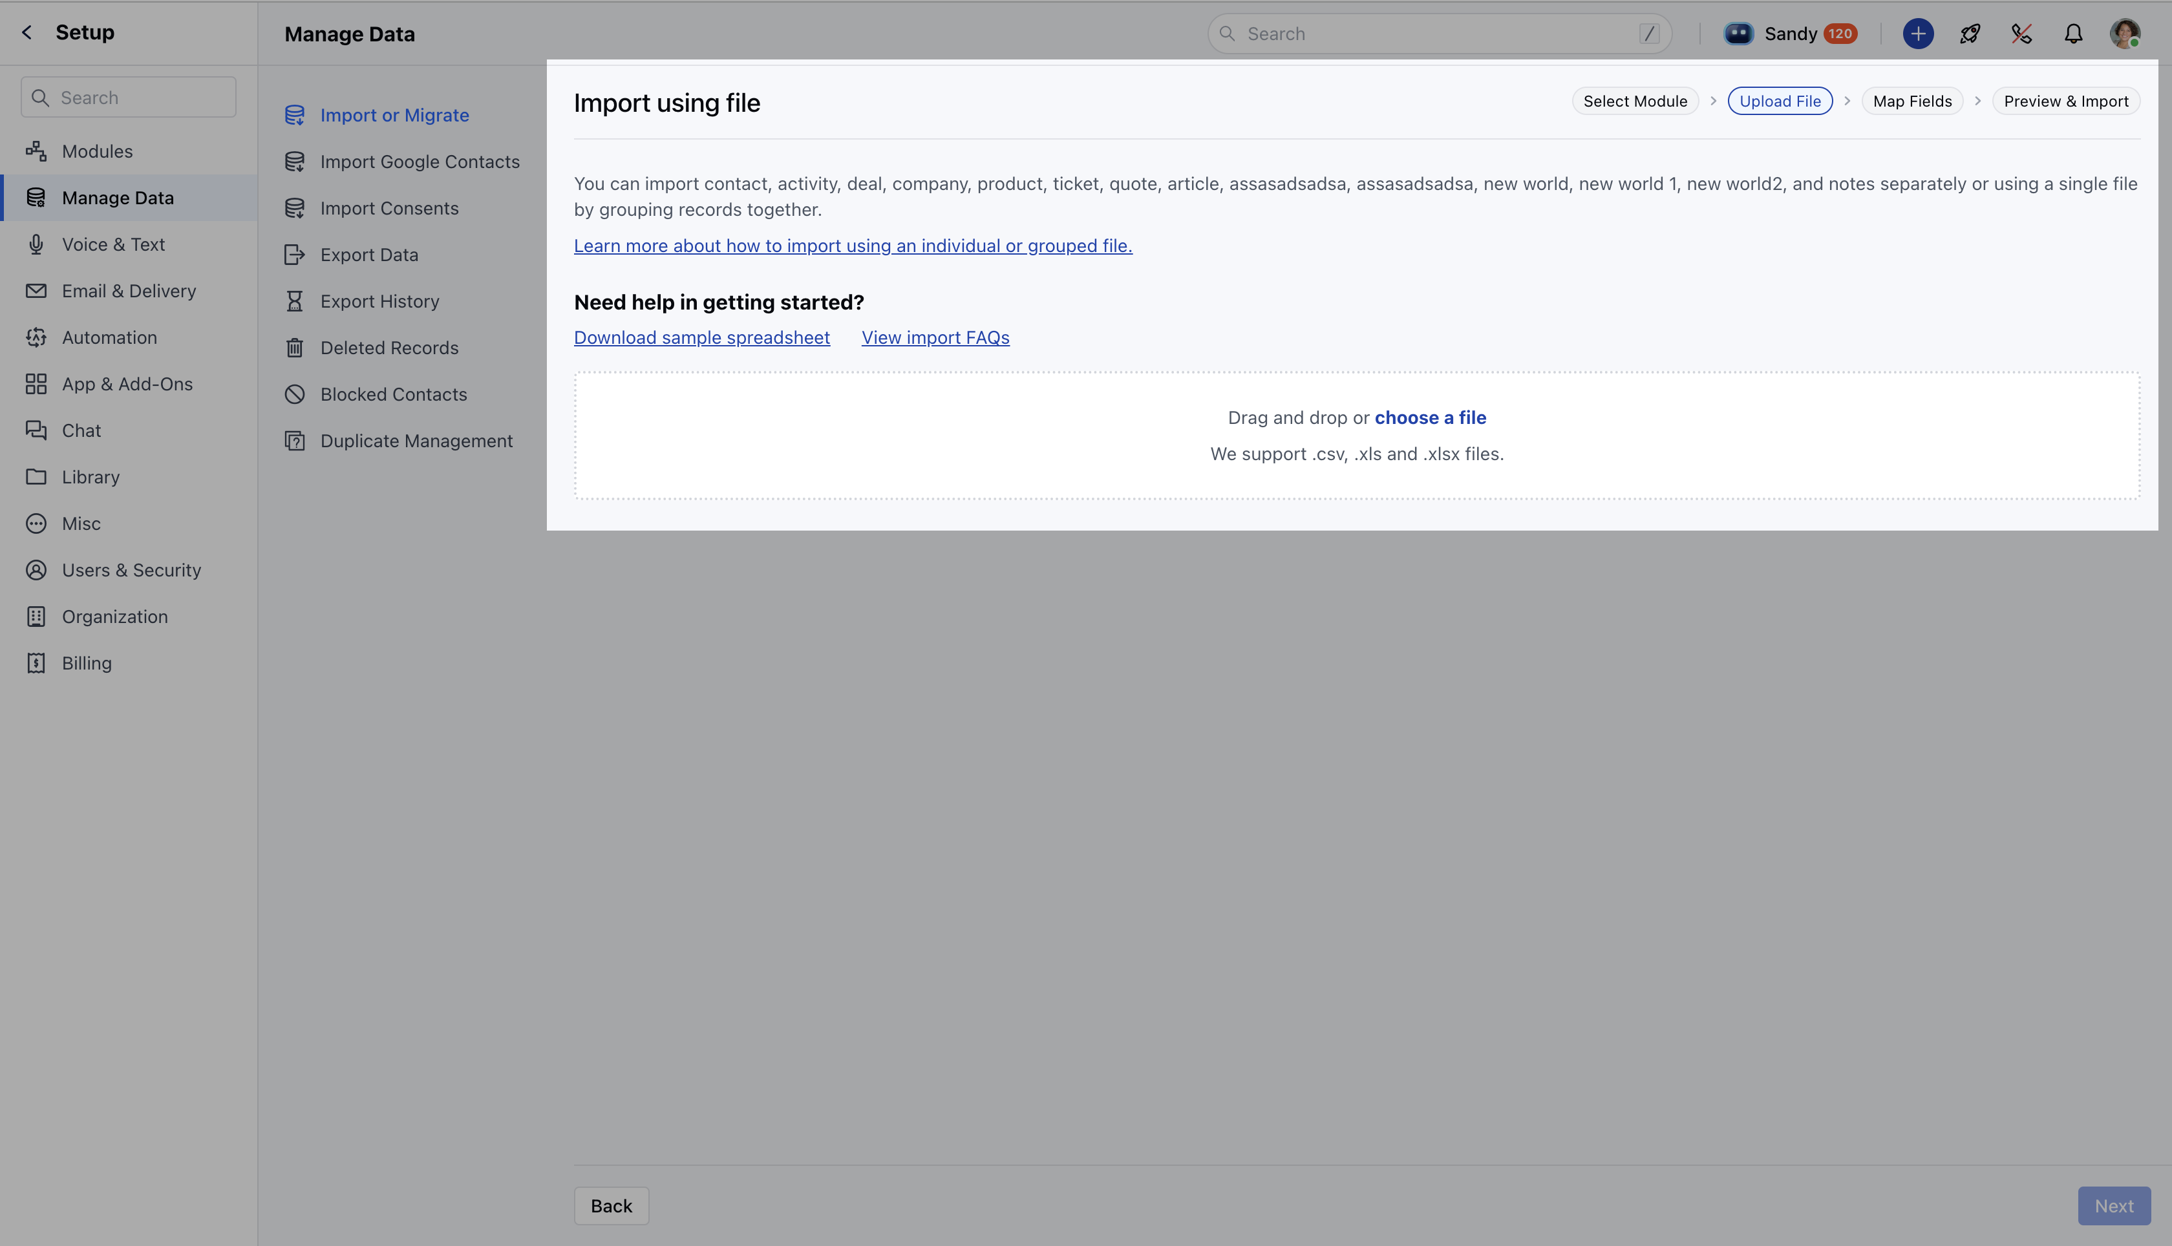Open the user profile avatar
The height and width of the screenshot is (1246, 2172).
(2124, 34)
